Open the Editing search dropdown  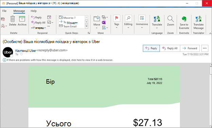128,22
